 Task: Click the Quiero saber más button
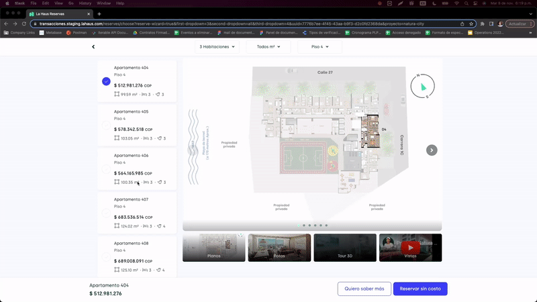tap(364, 289)
